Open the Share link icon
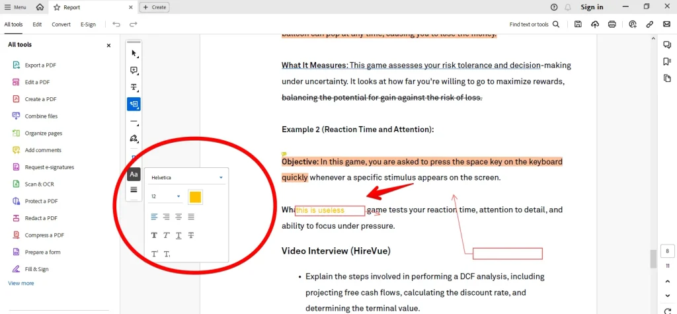This screenshot has height=314, width=677. coord(649,24)
